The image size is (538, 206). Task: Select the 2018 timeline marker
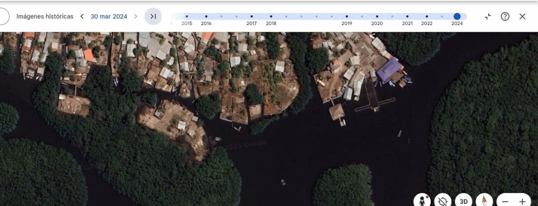(x=271, y=17)
